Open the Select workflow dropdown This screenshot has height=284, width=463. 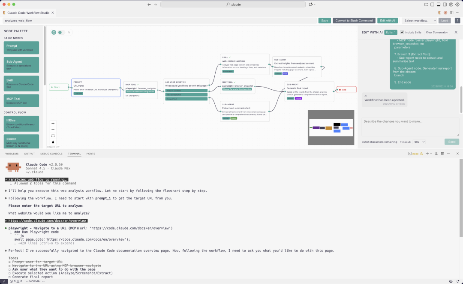(x=420, y=21)
